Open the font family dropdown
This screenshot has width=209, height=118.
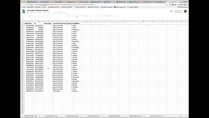coord(54,16)
